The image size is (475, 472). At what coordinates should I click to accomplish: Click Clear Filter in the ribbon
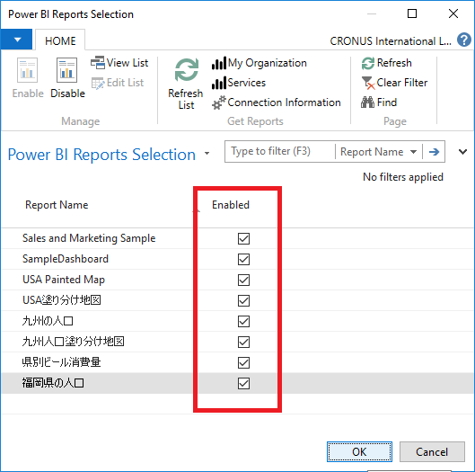tap(394, 83)
